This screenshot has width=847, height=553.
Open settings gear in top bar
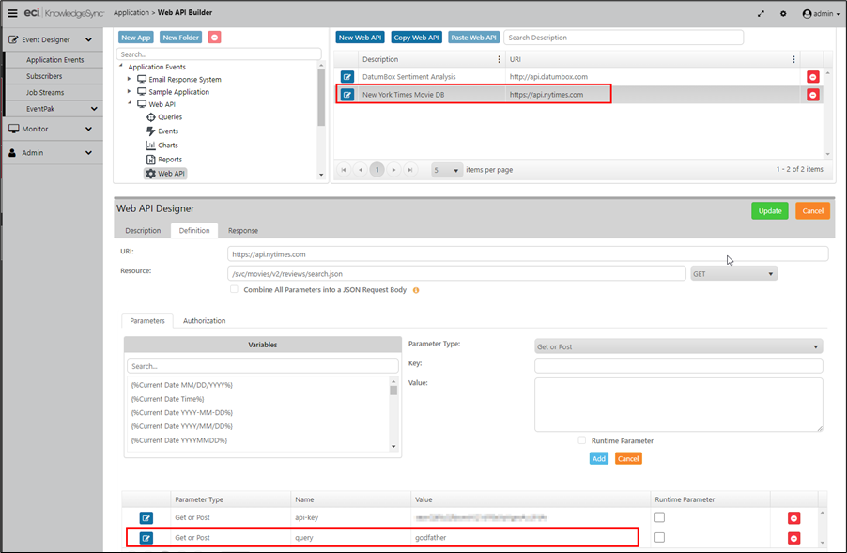click(783, 13)
